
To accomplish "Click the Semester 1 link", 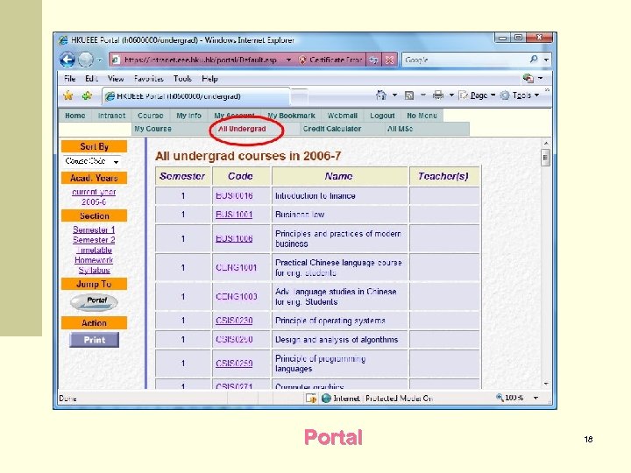I will click(94, 229).
